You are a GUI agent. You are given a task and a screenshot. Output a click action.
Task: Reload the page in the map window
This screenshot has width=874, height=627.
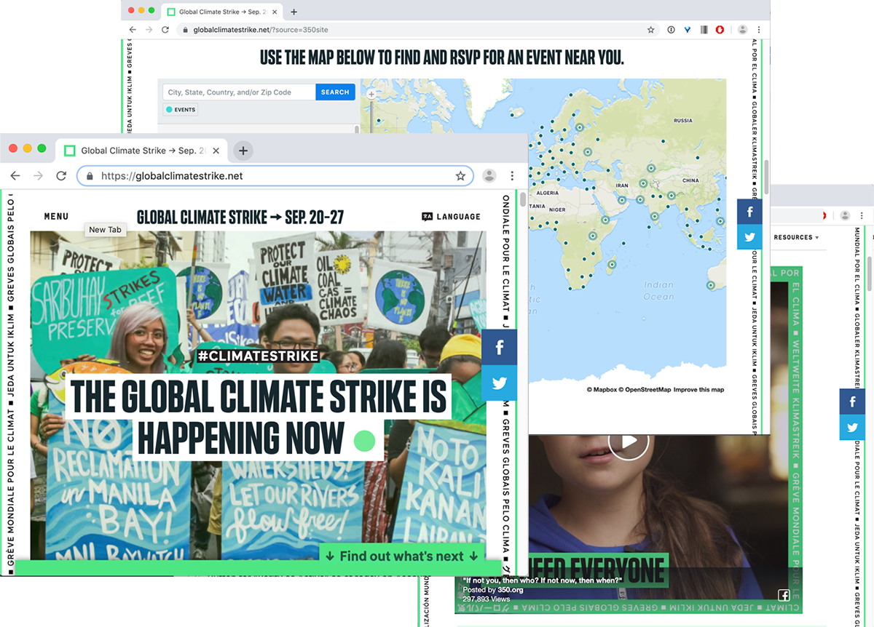tap(165, 30)
